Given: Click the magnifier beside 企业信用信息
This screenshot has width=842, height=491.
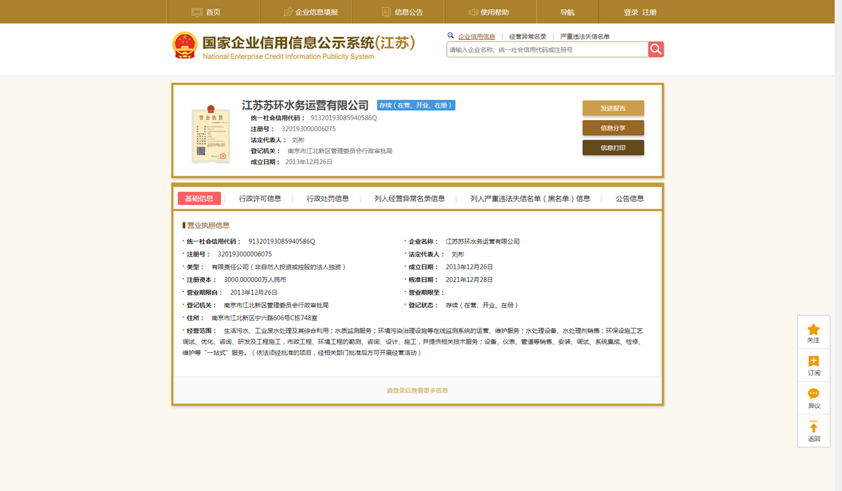Looking at the screenshot, I should pyautogui.click(x=450, y=36).
